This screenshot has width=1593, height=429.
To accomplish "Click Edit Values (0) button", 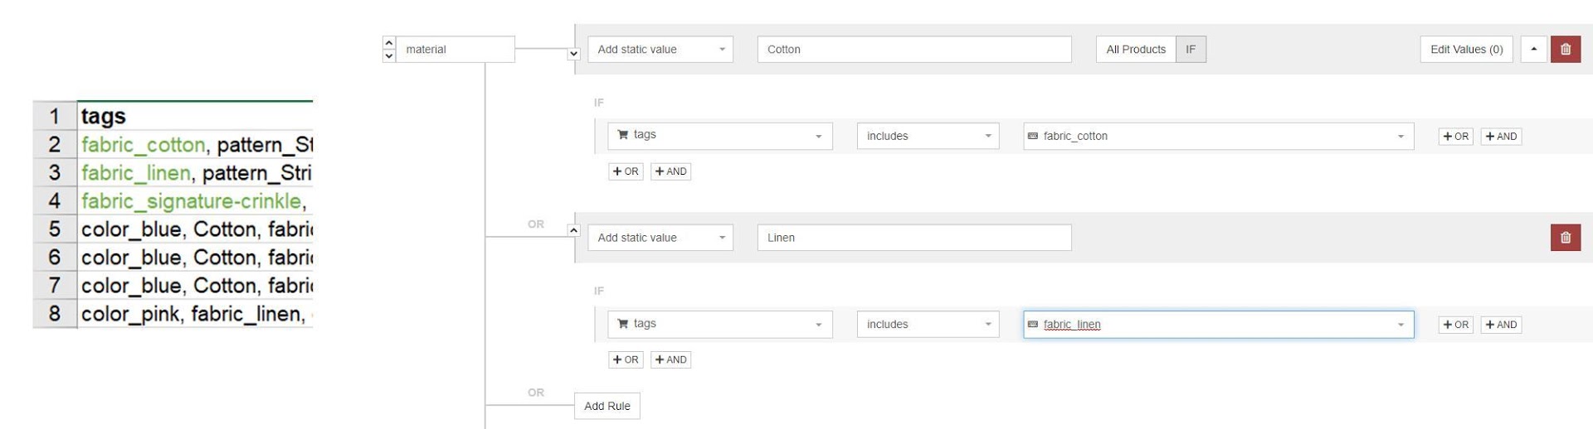I will pyautogui.click(x=1466, y=50).
